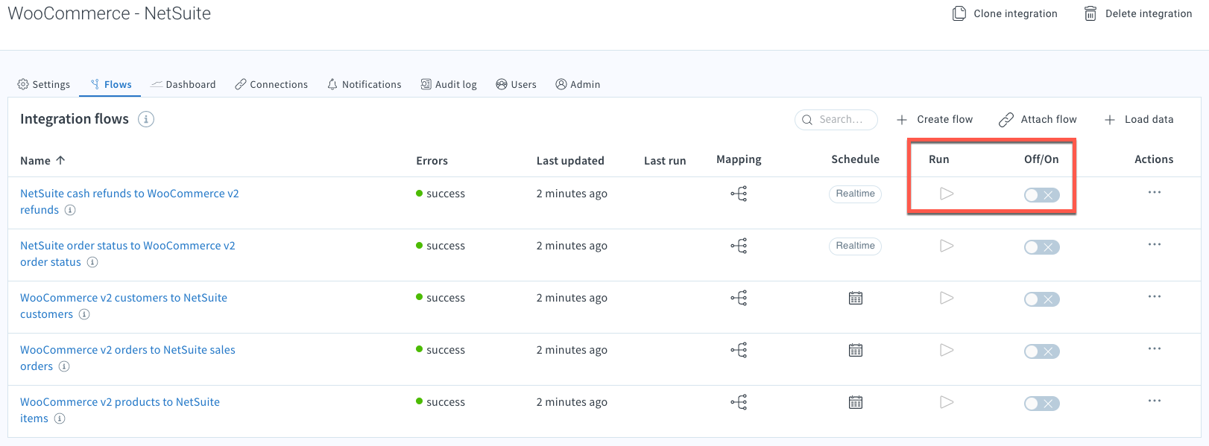Show info icon for WooCommerce v2 products flow
This screenshot has height=446, width=1209.
pos(60,418)
